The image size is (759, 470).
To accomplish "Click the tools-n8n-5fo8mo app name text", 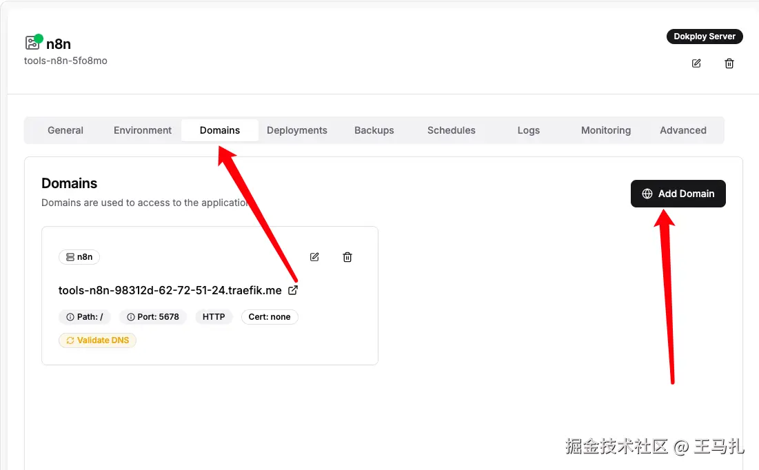I will 65,61.
